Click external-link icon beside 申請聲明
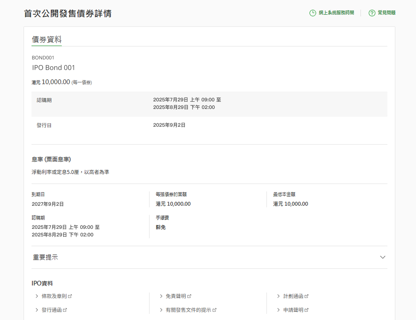 tap(307, 310)
